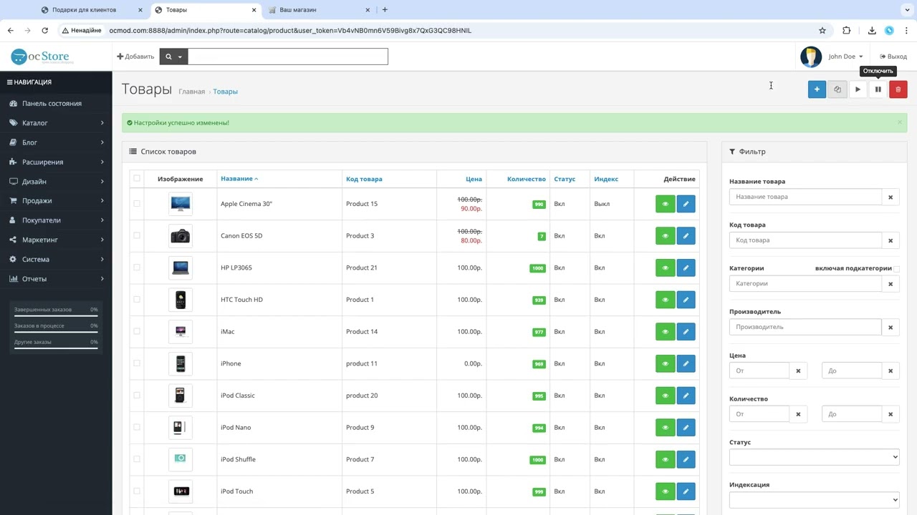Expand the Блог navigation menu

click(56, 142)
